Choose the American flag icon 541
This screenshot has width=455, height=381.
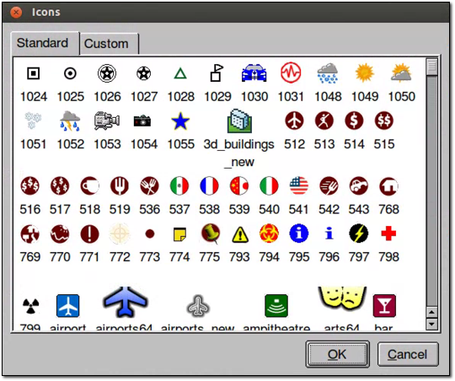pos(299,185)
